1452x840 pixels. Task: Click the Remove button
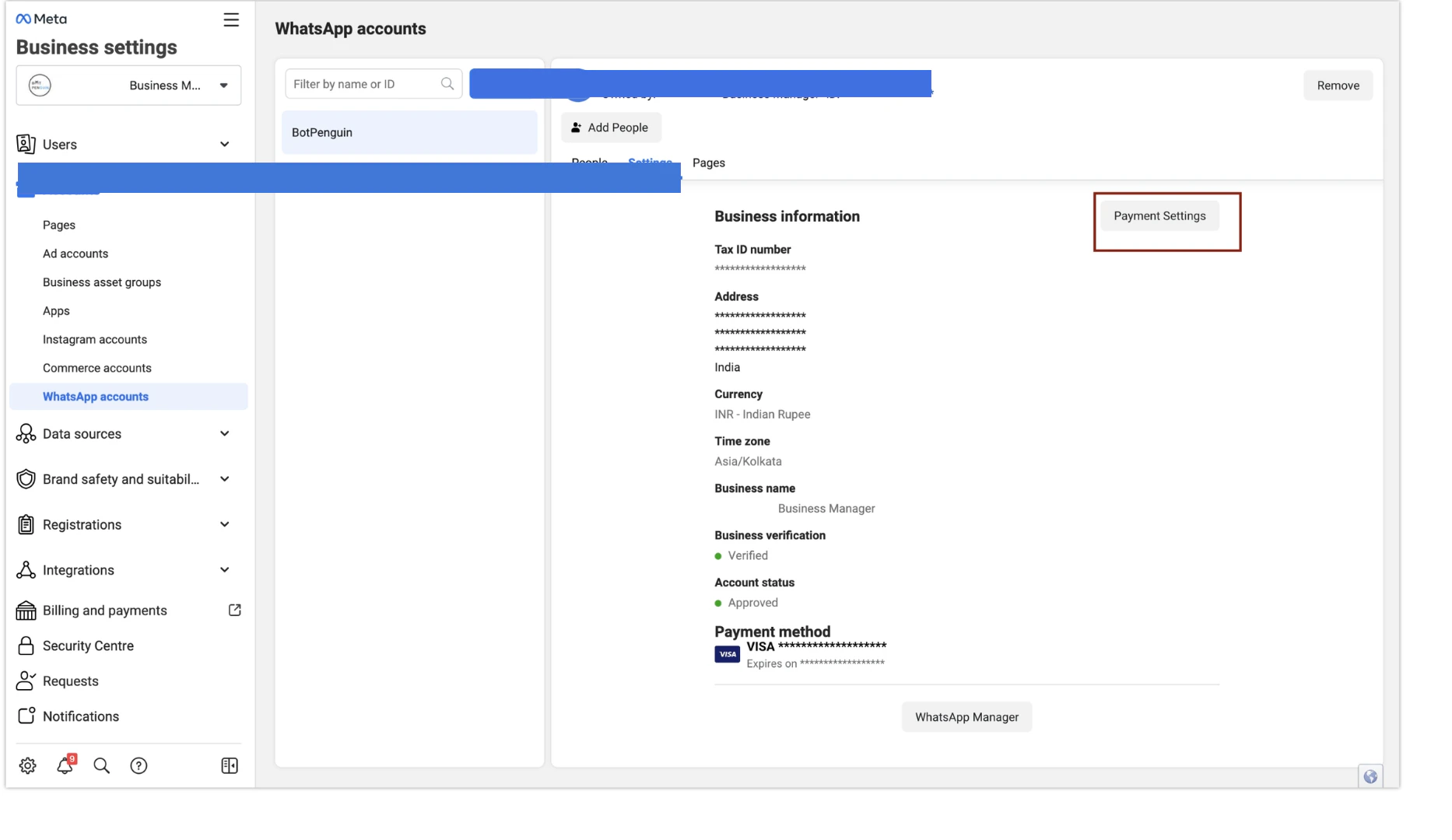tap(1338, 86)
